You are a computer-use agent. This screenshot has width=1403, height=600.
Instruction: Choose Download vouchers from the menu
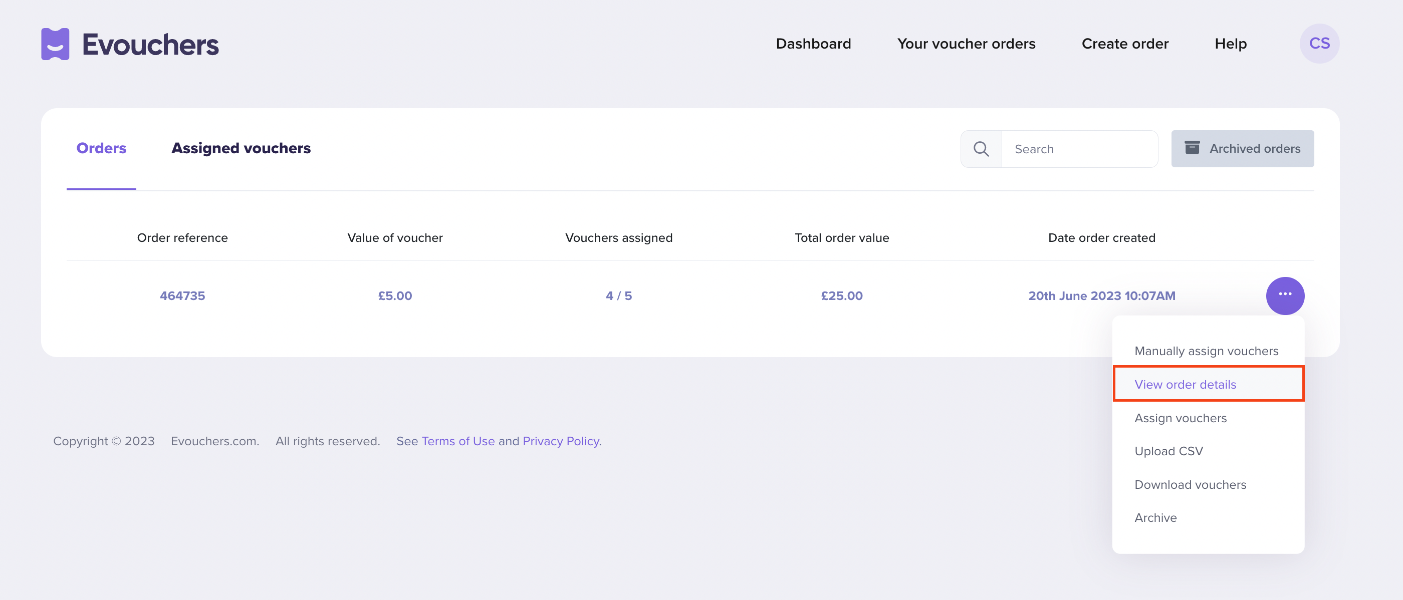pyautogui.click(x=1190, y=484)
